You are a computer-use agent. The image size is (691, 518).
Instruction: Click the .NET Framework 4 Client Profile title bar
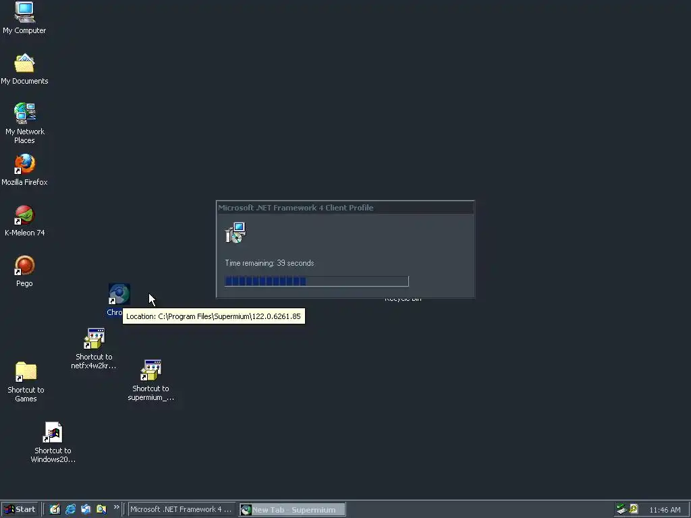345,208
